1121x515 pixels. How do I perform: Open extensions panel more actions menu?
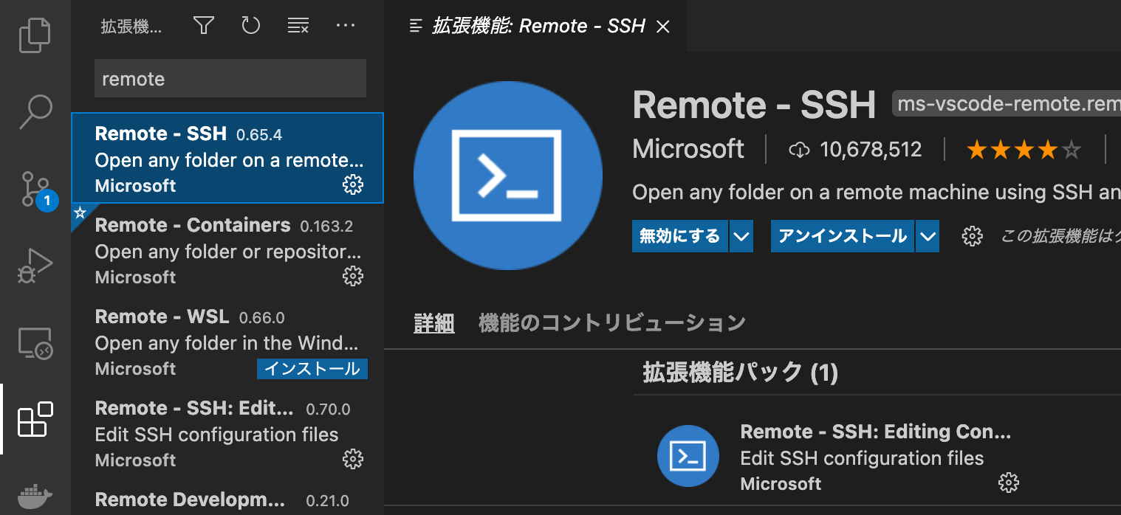[x=346, y=26]
